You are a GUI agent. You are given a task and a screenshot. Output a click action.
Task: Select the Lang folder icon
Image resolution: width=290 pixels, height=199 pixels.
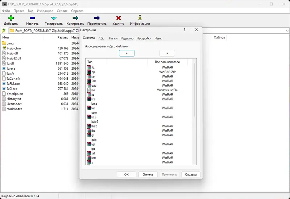(4, 43)
